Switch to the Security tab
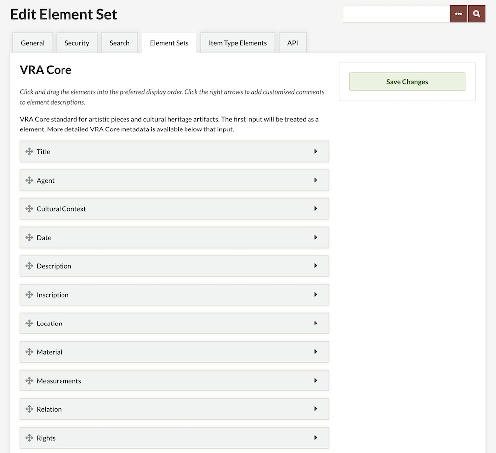 coord(77,43)
